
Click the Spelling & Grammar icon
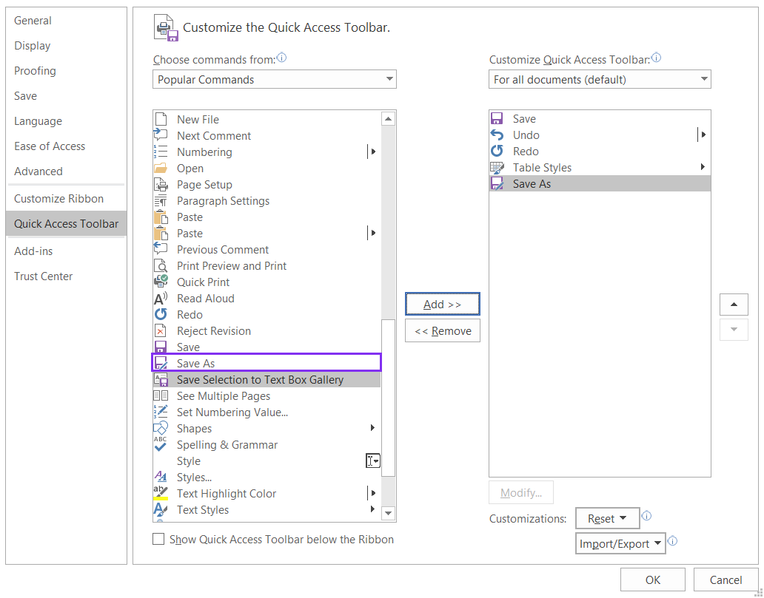(161, 444)
